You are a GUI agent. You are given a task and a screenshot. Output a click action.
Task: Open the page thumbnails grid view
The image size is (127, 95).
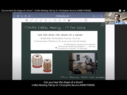tap(18, 16)
